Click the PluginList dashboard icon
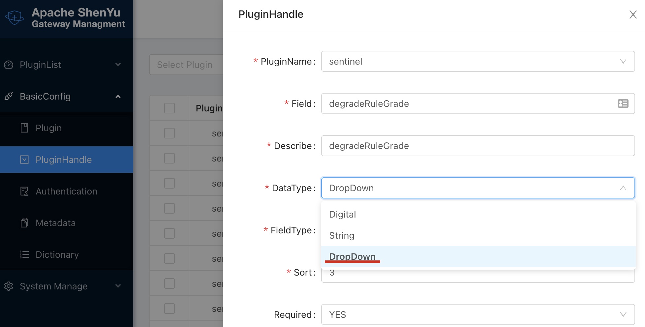 click(x=8, y=65)
